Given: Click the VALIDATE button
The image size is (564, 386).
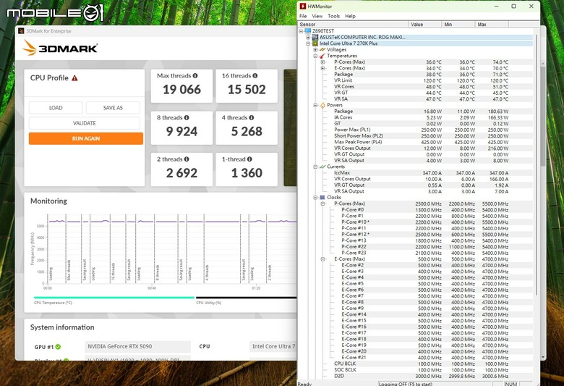Looking at the screenshot, I should pos(85,123).
